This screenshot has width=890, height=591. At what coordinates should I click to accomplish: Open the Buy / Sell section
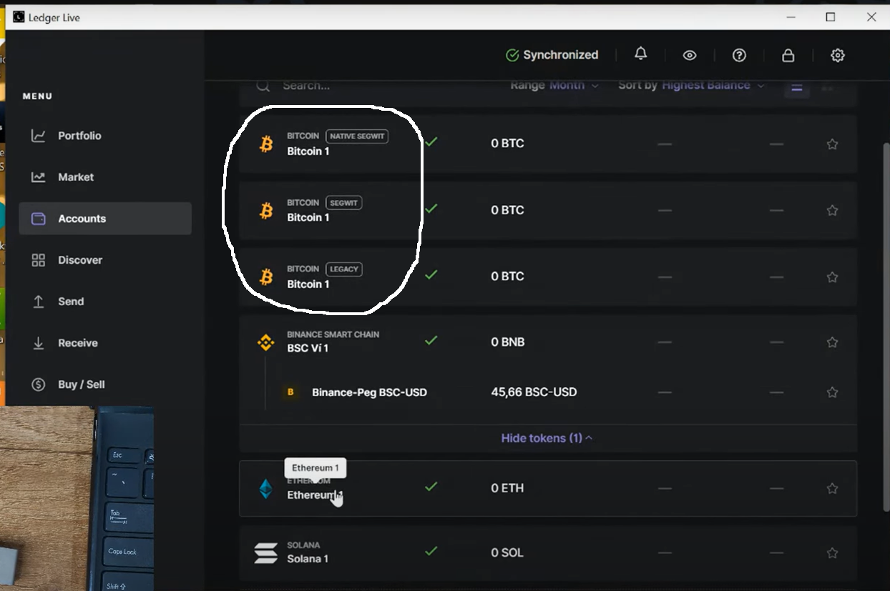pos(81,384)
